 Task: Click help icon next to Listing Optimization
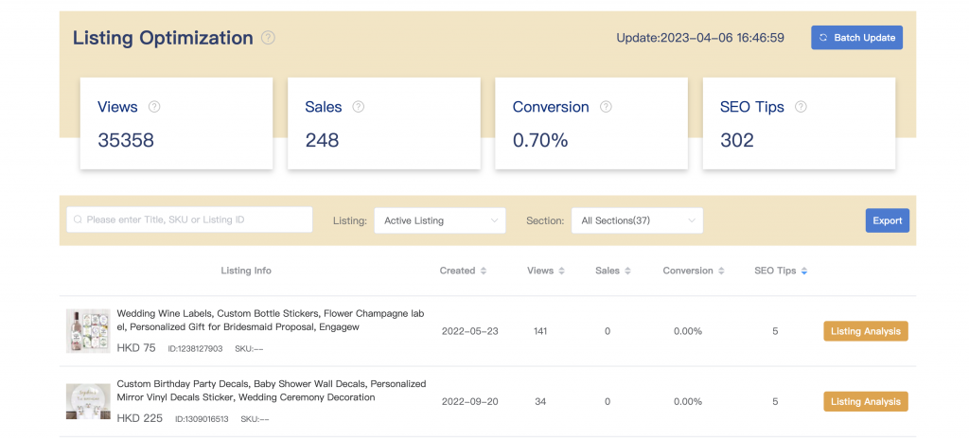tap(269, 38)
